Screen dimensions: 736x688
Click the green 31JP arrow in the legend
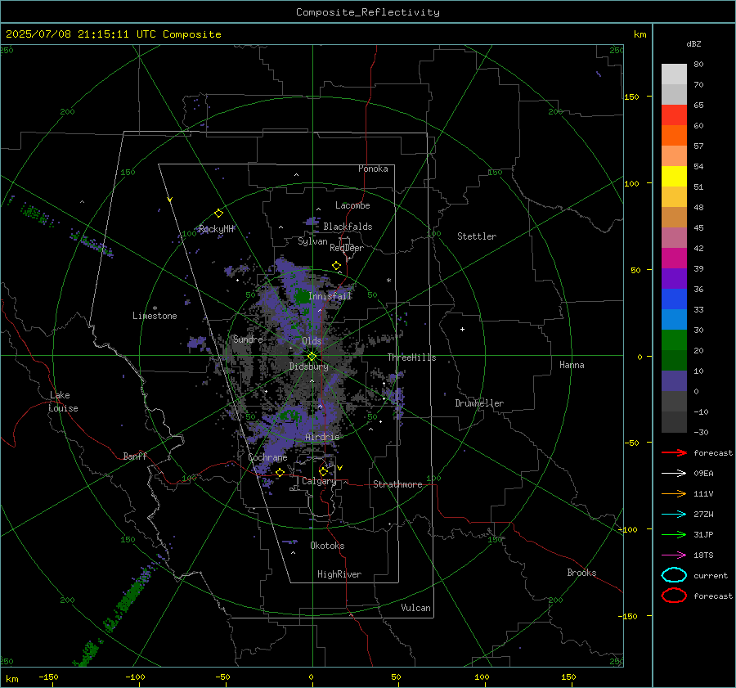(674, 534)
